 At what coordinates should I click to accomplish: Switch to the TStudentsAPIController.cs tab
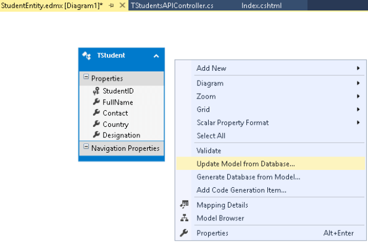172,6
